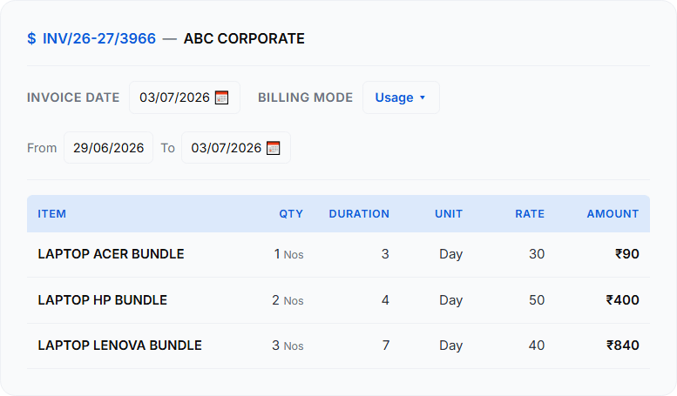Click Day unit in HP row
The height and width of the screenshot is (396, 677).
pos(450,300)
